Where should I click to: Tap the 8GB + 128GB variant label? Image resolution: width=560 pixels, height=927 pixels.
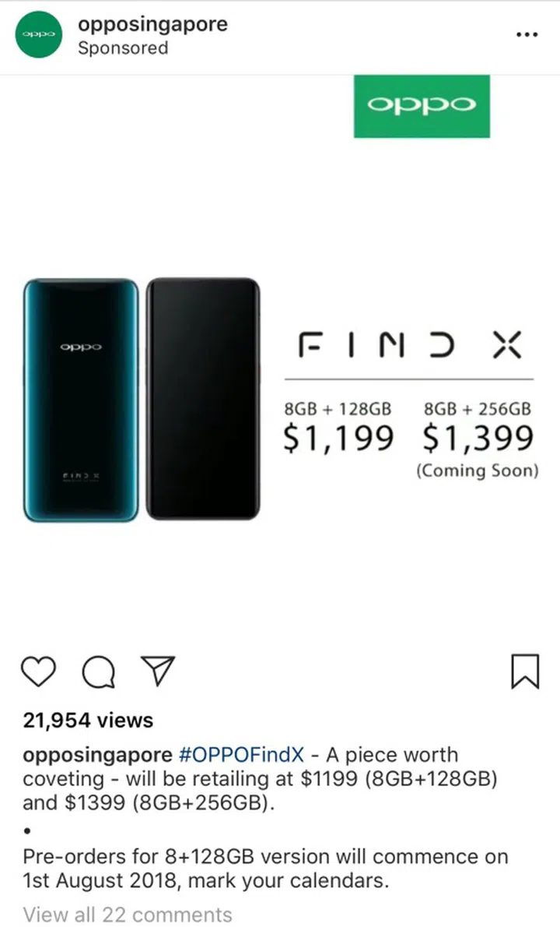point(338,409)
